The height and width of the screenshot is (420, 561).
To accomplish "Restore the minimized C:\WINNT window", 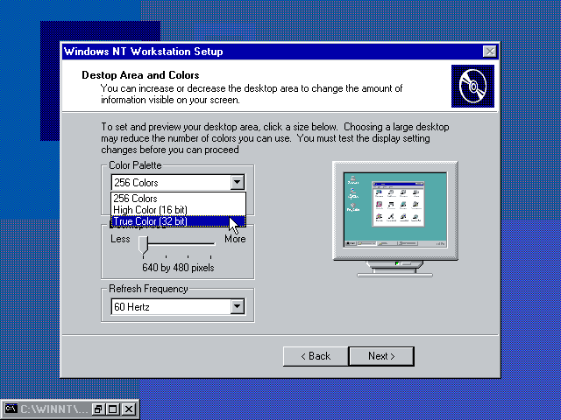I will 97,409.
